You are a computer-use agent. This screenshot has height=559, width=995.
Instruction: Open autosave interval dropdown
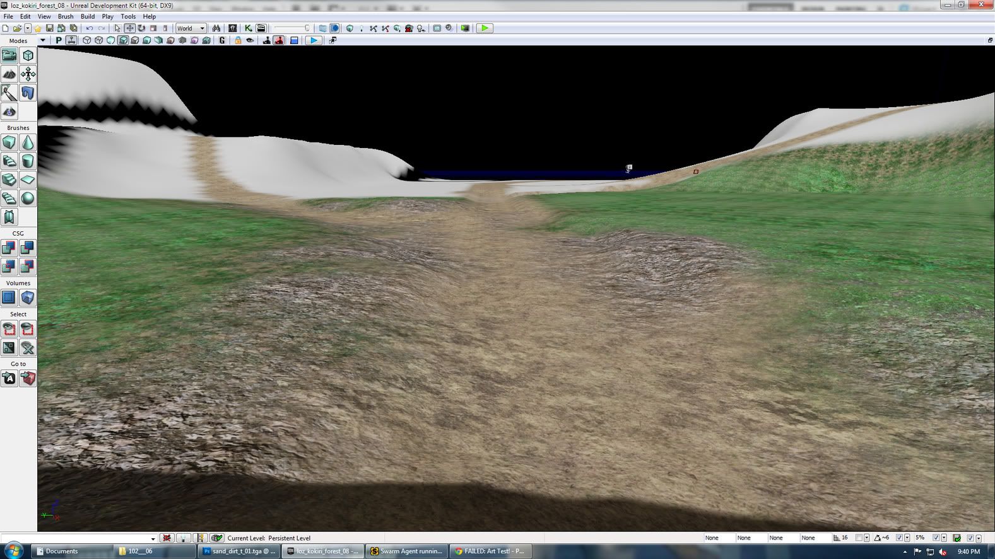tap(978, 538)
